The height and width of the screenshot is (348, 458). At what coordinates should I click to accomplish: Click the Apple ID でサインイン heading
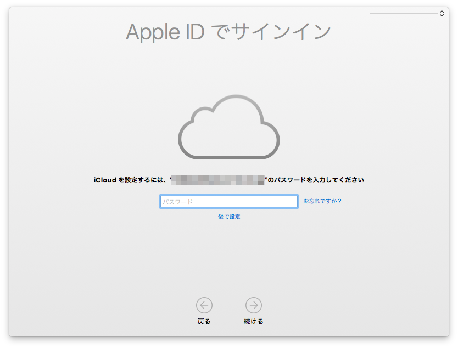point(228,31)
